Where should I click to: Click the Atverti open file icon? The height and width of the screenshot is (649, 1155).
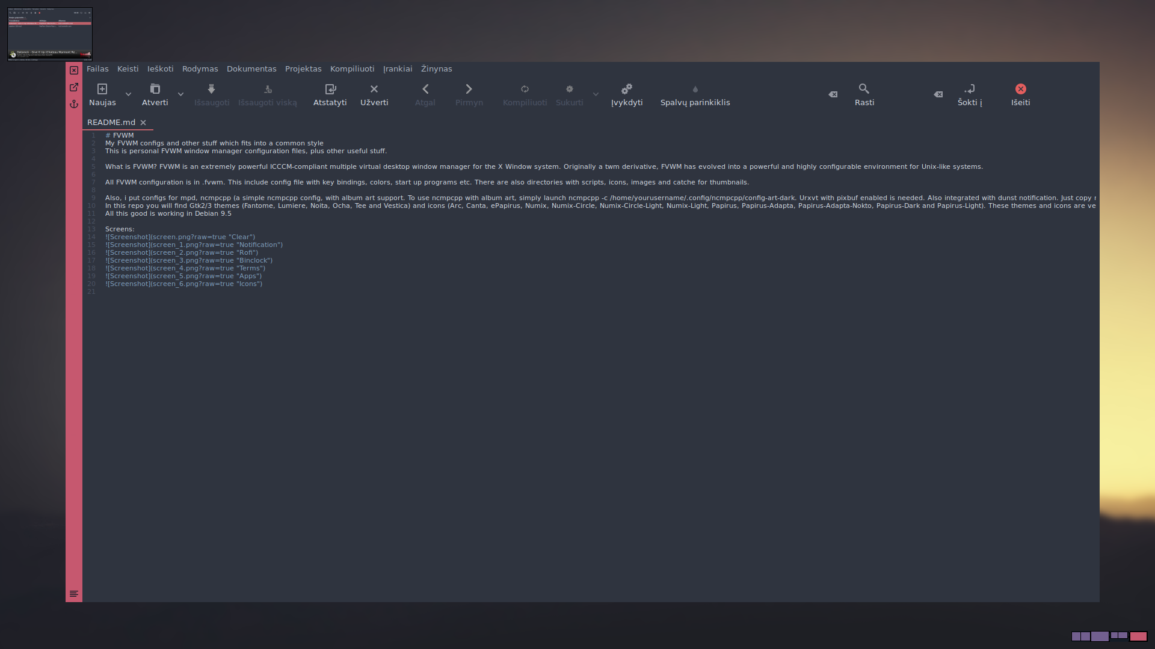(155, 89)
